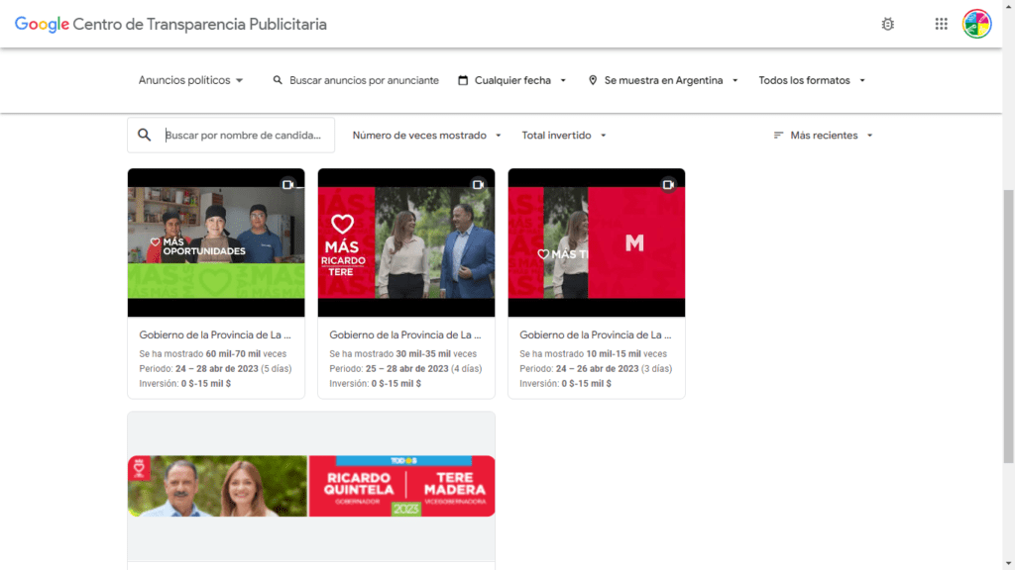Expand the Todos los formatos dropdown
1015x570 pixels.
pyautogui.click(x=812, y=80)
